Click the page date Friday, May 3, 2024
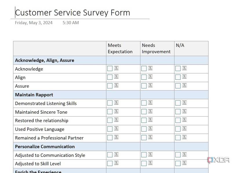Screen dimensions: 239x173 34,23
